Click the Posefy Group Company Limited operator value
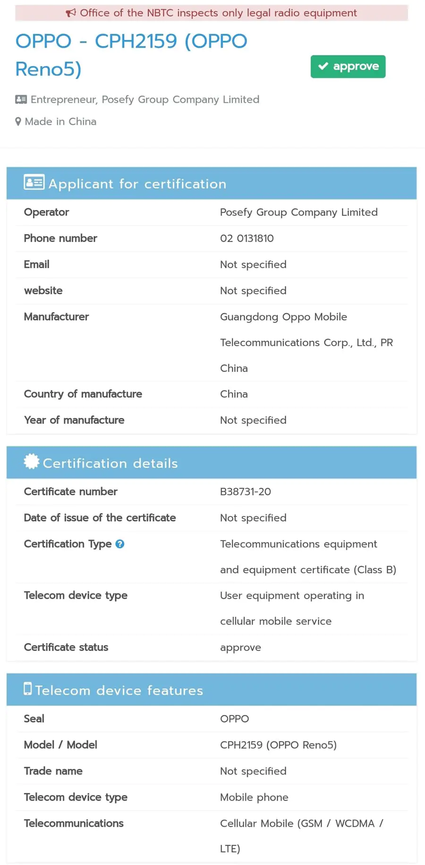The width and height of the screenshot is (425, 865). click(x=299, y=212)
